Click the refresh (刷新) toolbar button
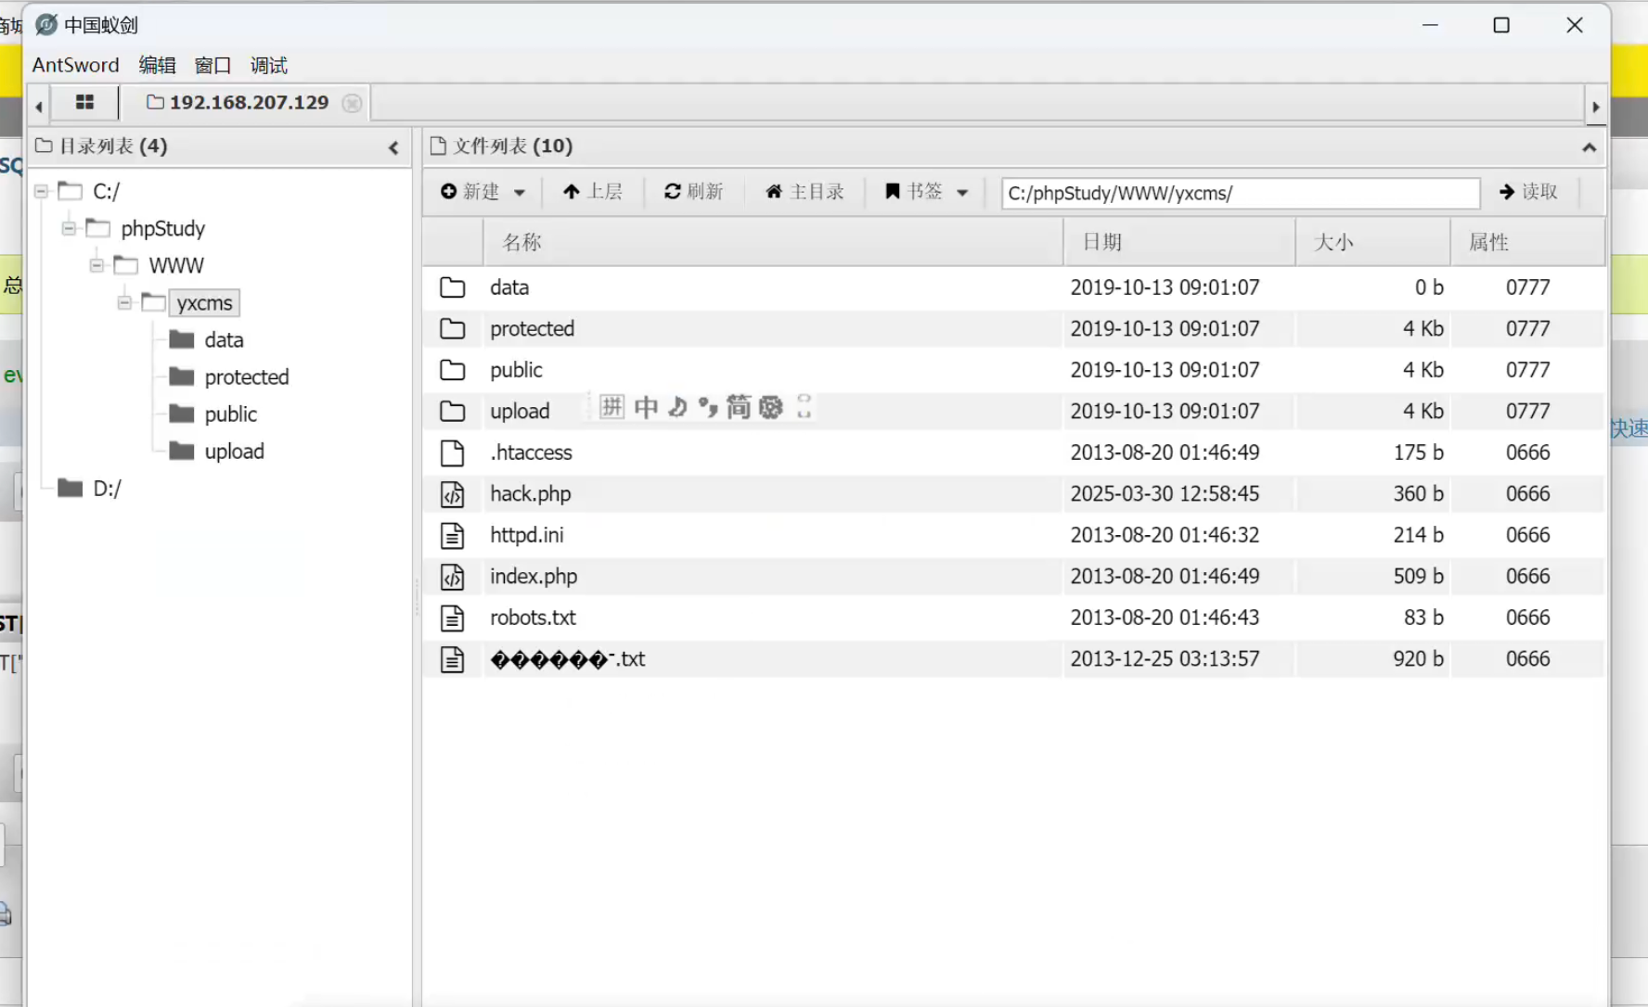This screenshot has width=1648, height=1007. pos(693,192)
